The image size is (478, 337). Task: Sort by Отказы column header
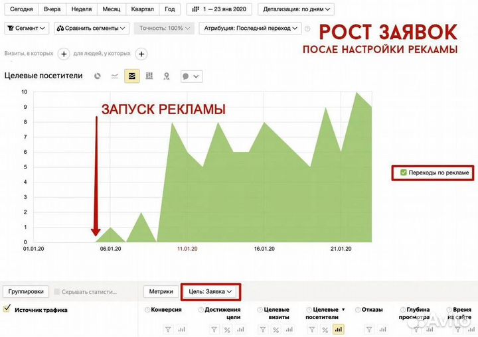372,310
